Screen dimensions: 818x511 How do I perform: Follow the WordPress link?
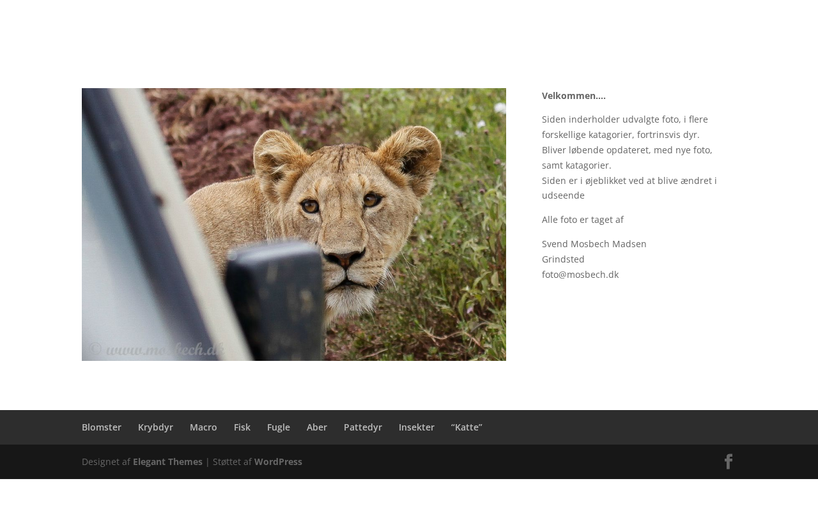(278, 462)
